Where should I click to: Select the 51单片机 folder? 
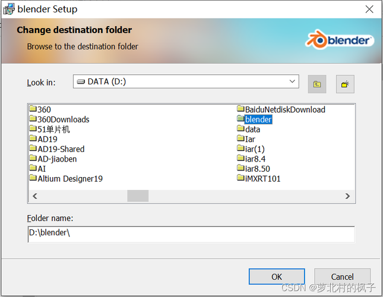[x=50, y=129]
